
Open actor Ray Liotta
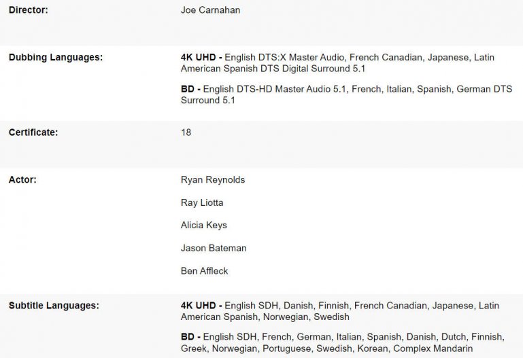point(202,202)
